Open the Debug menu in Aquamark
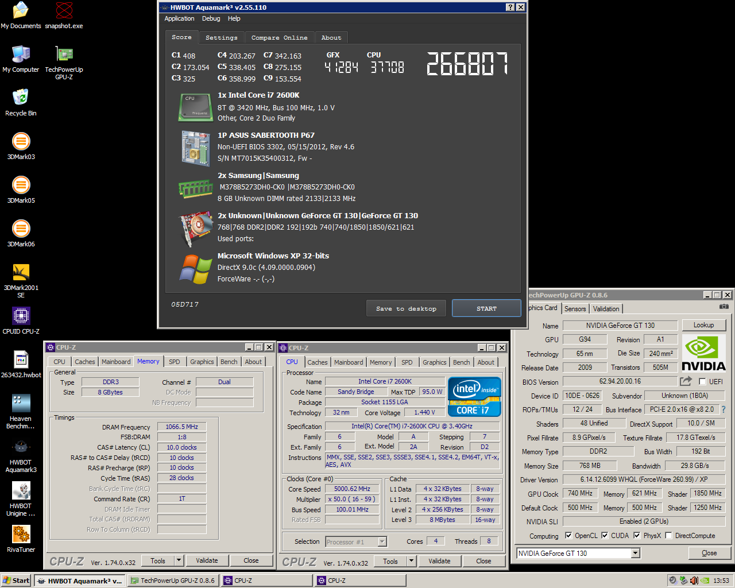735x588 pixels. 211,18
